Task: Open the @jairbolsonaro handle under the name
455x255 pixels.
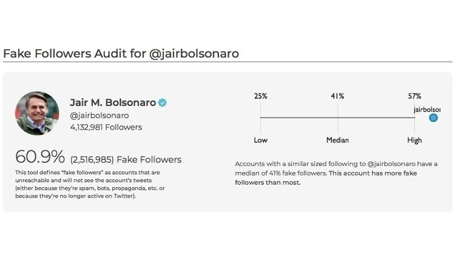Action: coord(99,115)
